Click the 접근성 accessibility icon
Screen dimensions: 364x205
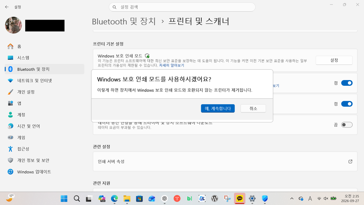coord(10,149)
